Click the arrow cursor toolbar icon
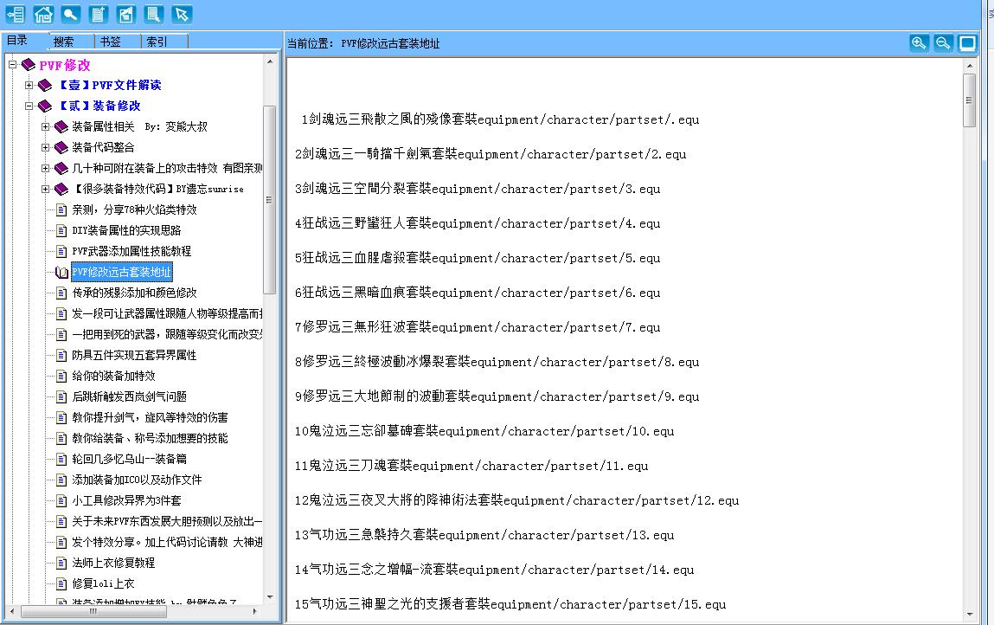The height and width of the screenshot is (625, 994). click(x=181, y=14)
